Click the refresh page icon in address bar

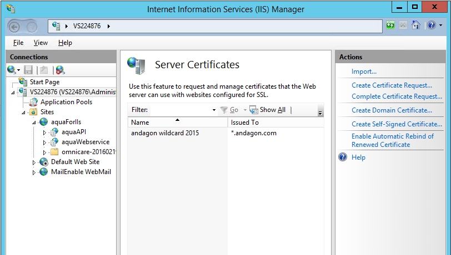pos(390,26)
